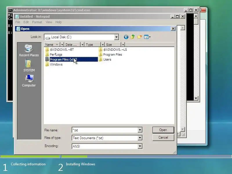
Task: Sort files by Name column header
Action: [52, 45]
